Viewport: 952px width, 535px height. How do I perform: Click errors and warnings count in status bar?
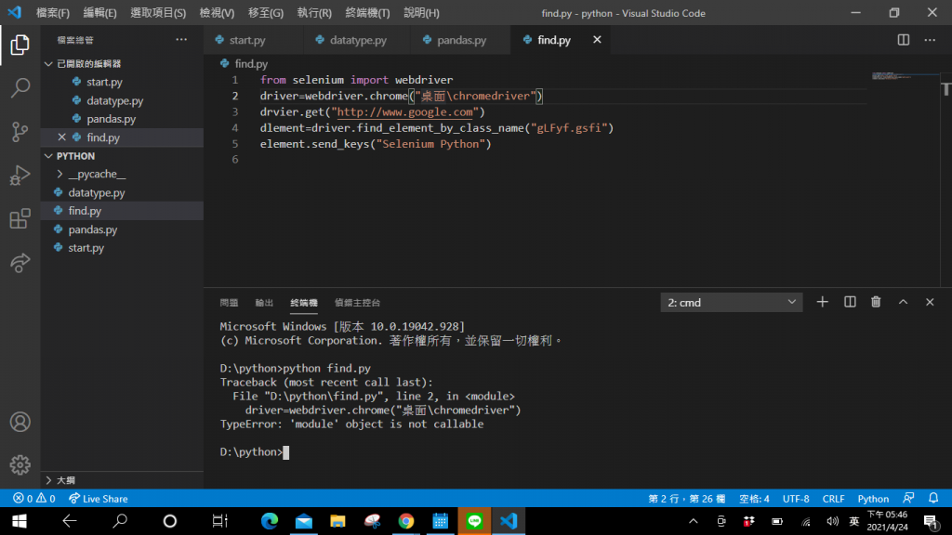pyautogui.click(x=34, y=499)
